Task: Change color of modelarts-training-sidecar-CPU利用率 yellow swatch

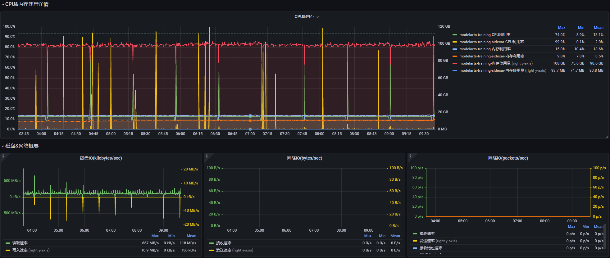Action: [455, 42]
